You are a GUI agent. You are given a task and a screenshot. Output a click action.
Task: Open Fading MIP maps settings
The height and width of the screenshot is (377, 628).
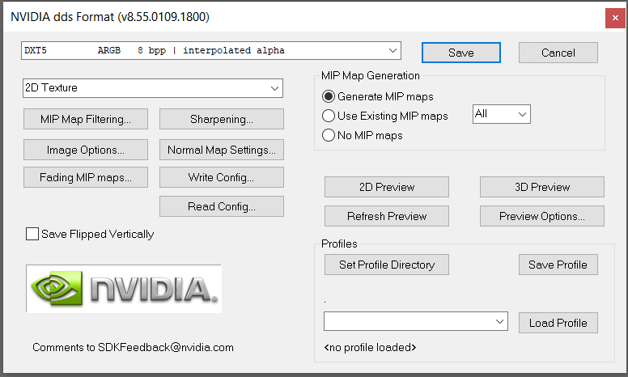click(86, 177)
